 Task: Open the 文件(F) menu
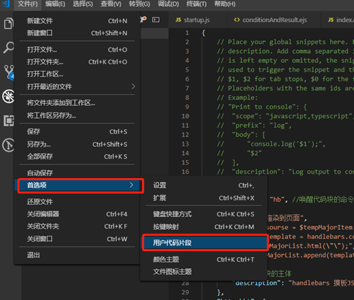(x=27, y=4)
